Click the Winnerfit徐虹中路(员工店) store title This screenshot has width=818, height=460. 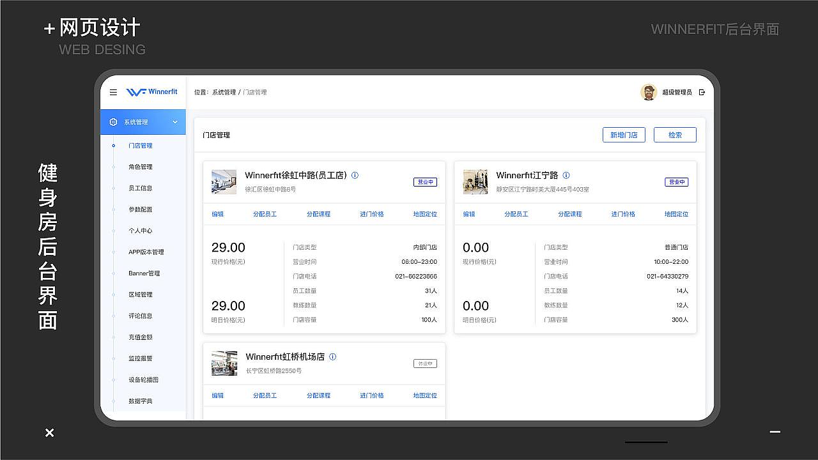(x=296, y=175)
